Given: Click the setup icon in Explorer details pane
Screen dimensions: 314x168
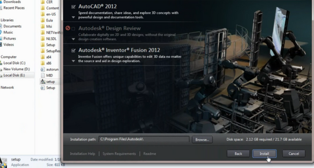Looking at the screenshot, I should pos(4,162).
